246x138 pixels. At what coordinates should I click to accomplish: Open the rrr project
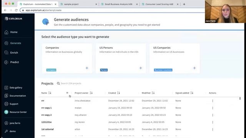43,101
